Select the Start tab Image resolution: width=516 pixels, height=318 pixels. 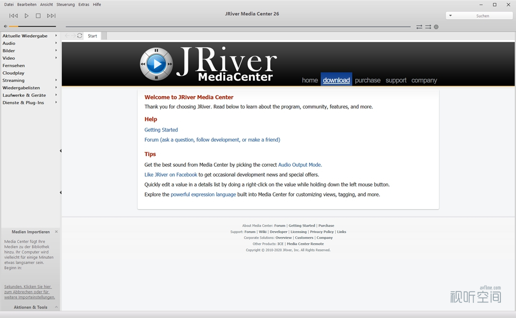(x=93, y=36)
